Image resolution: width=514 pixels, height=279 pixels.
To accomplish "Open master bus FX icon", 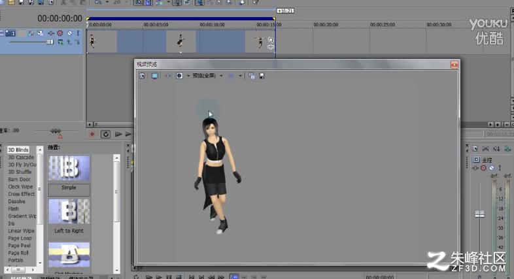I will [475, 168].
